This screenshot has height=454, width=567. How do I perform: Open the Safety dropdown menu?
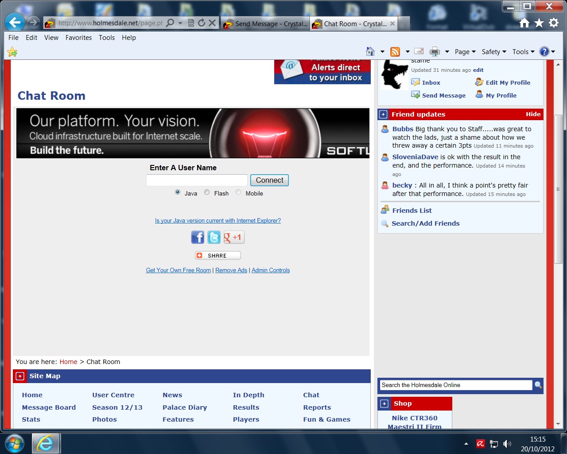coord(493,52)
